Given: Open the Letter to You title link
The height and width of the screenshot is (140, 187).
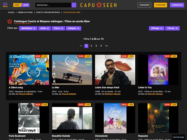Looking at the screenshot, I should pyautogui.click(x=145, y=87).
